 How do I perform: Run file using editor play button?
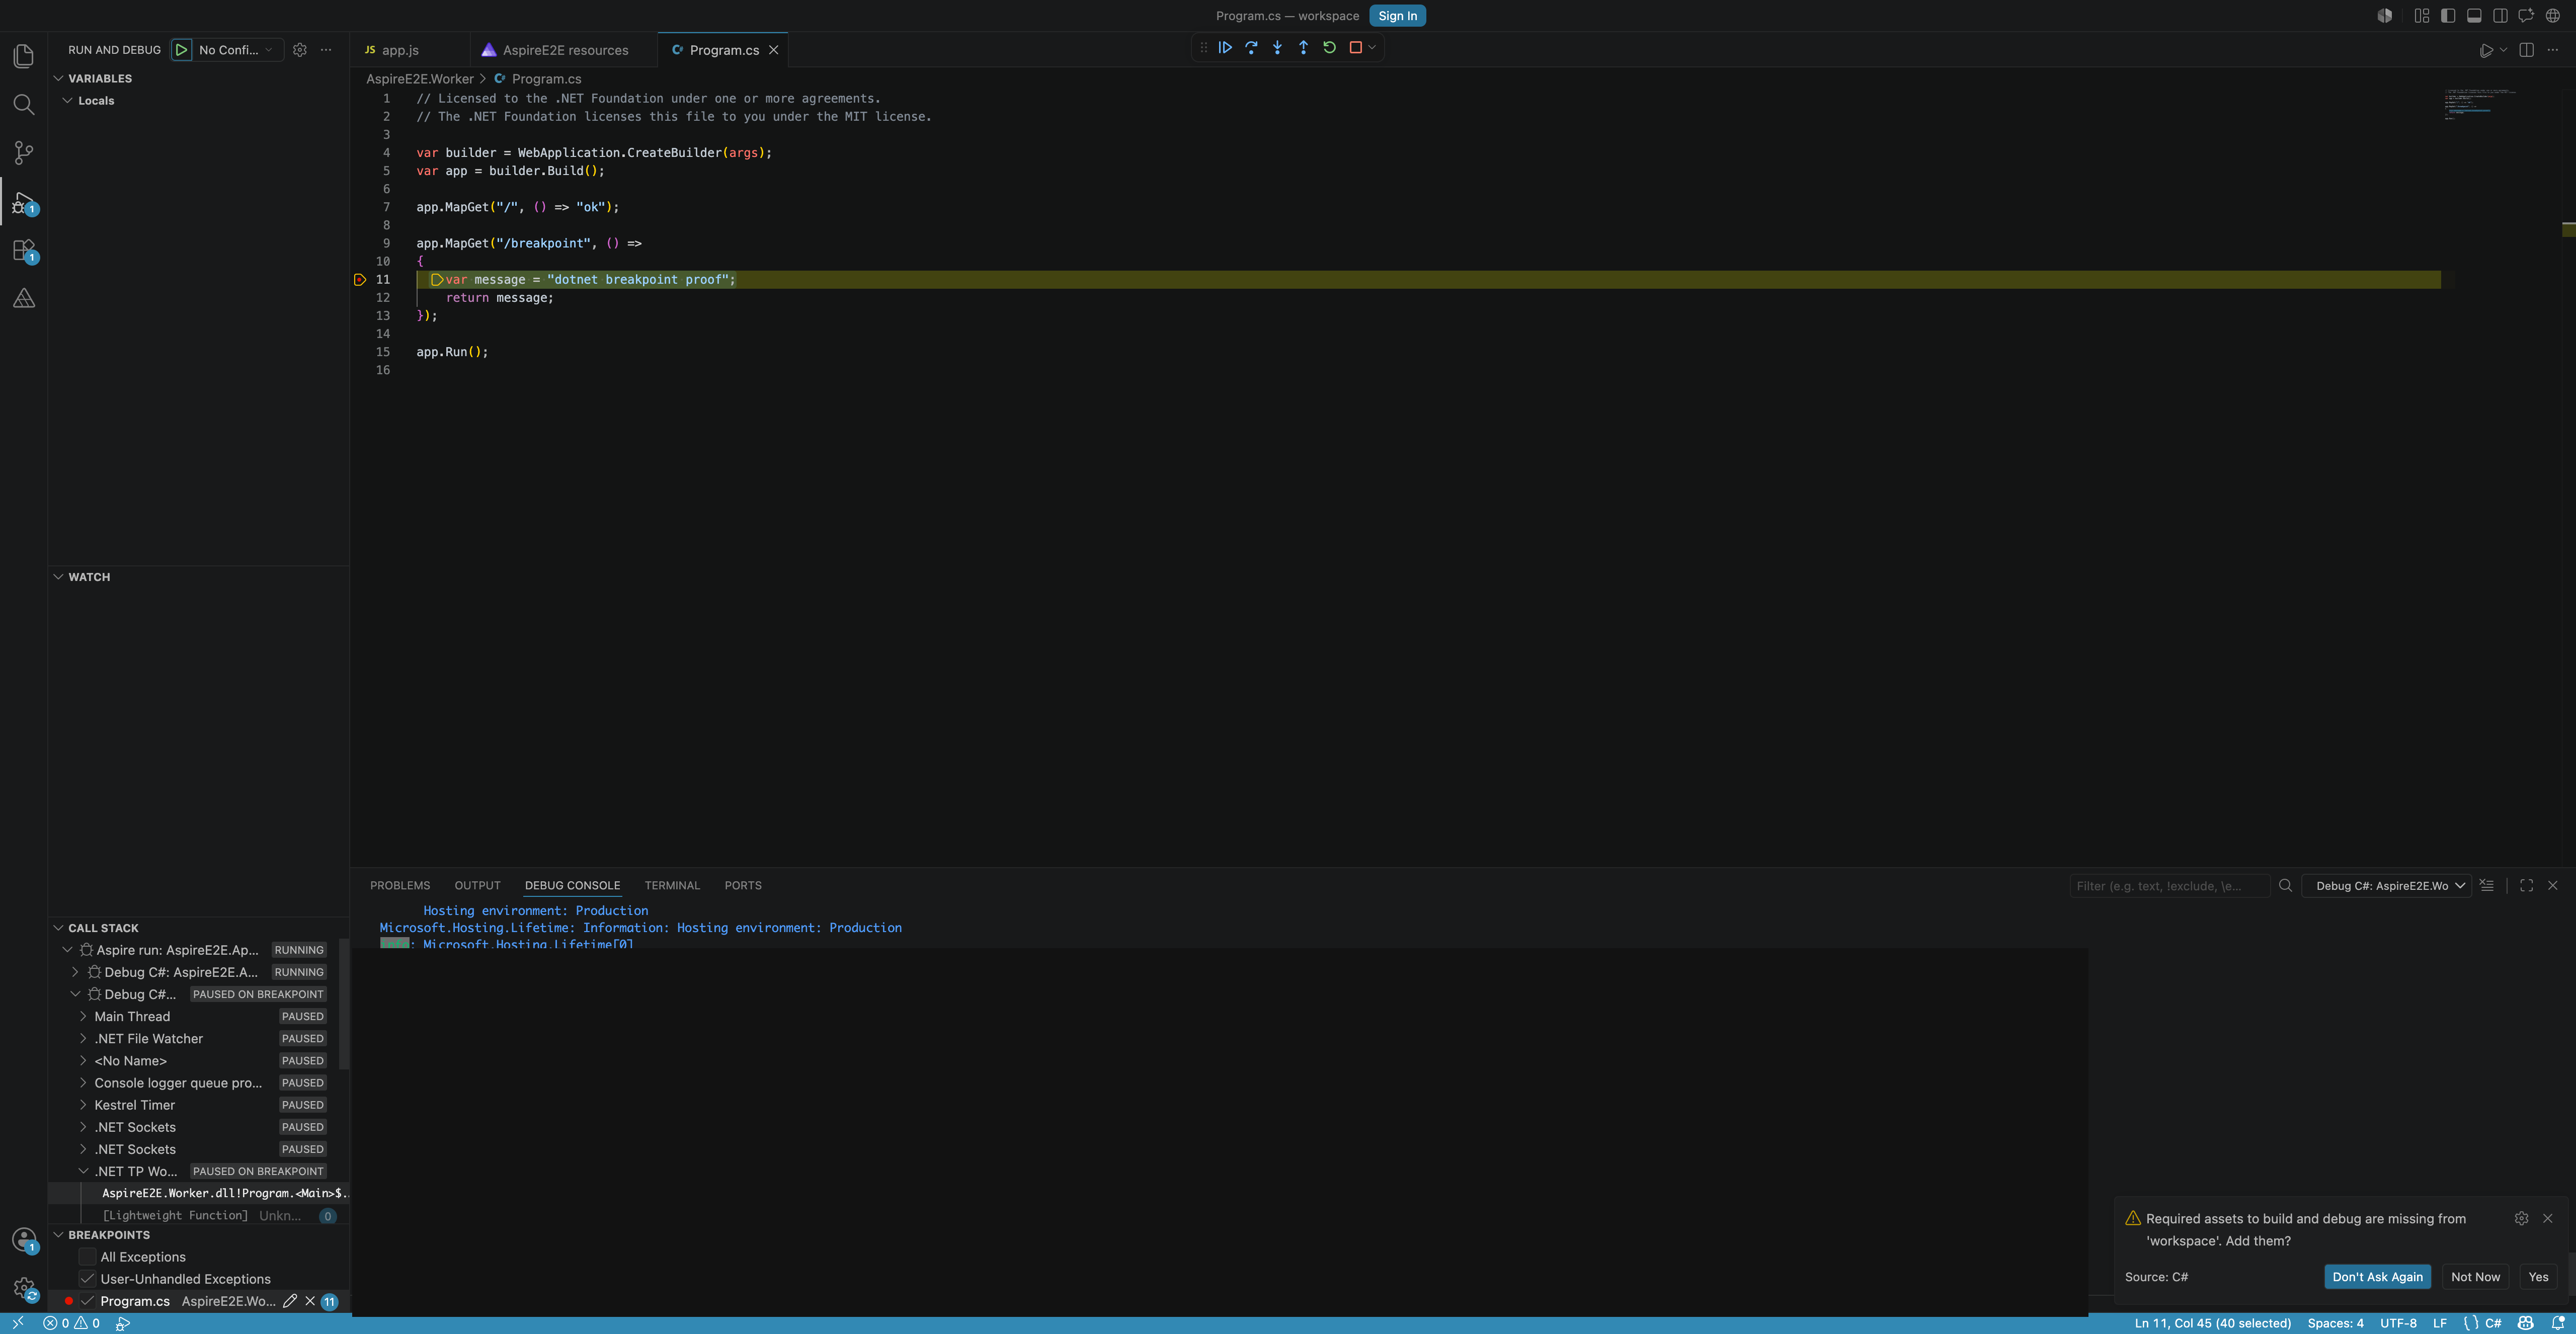click(2485, 50)
